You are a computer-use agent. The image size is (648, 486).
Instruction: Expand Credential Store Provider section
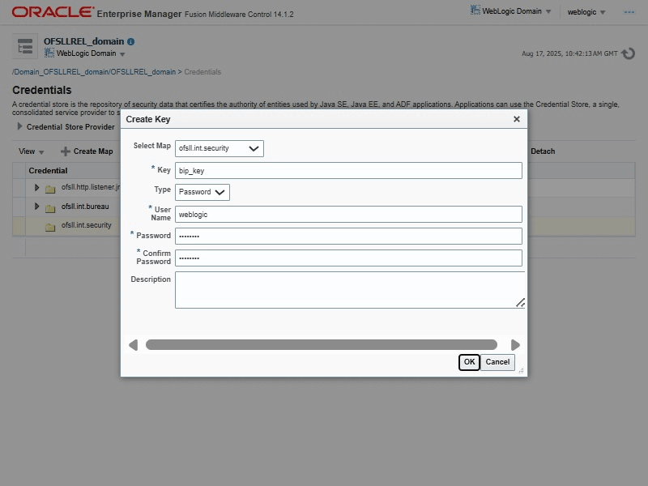(19, 126)
